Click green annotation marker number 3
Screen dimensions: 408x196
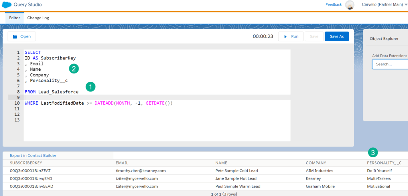373,152
